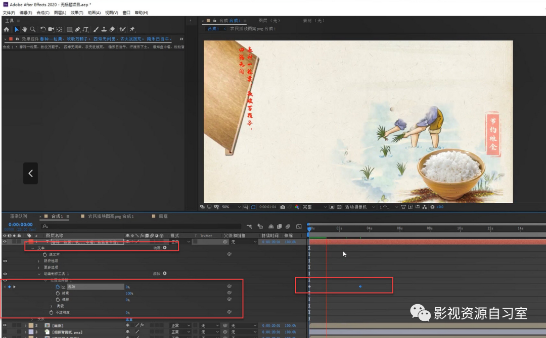Hide layer 1 text layer eye icon

click(x=5, y=242)
